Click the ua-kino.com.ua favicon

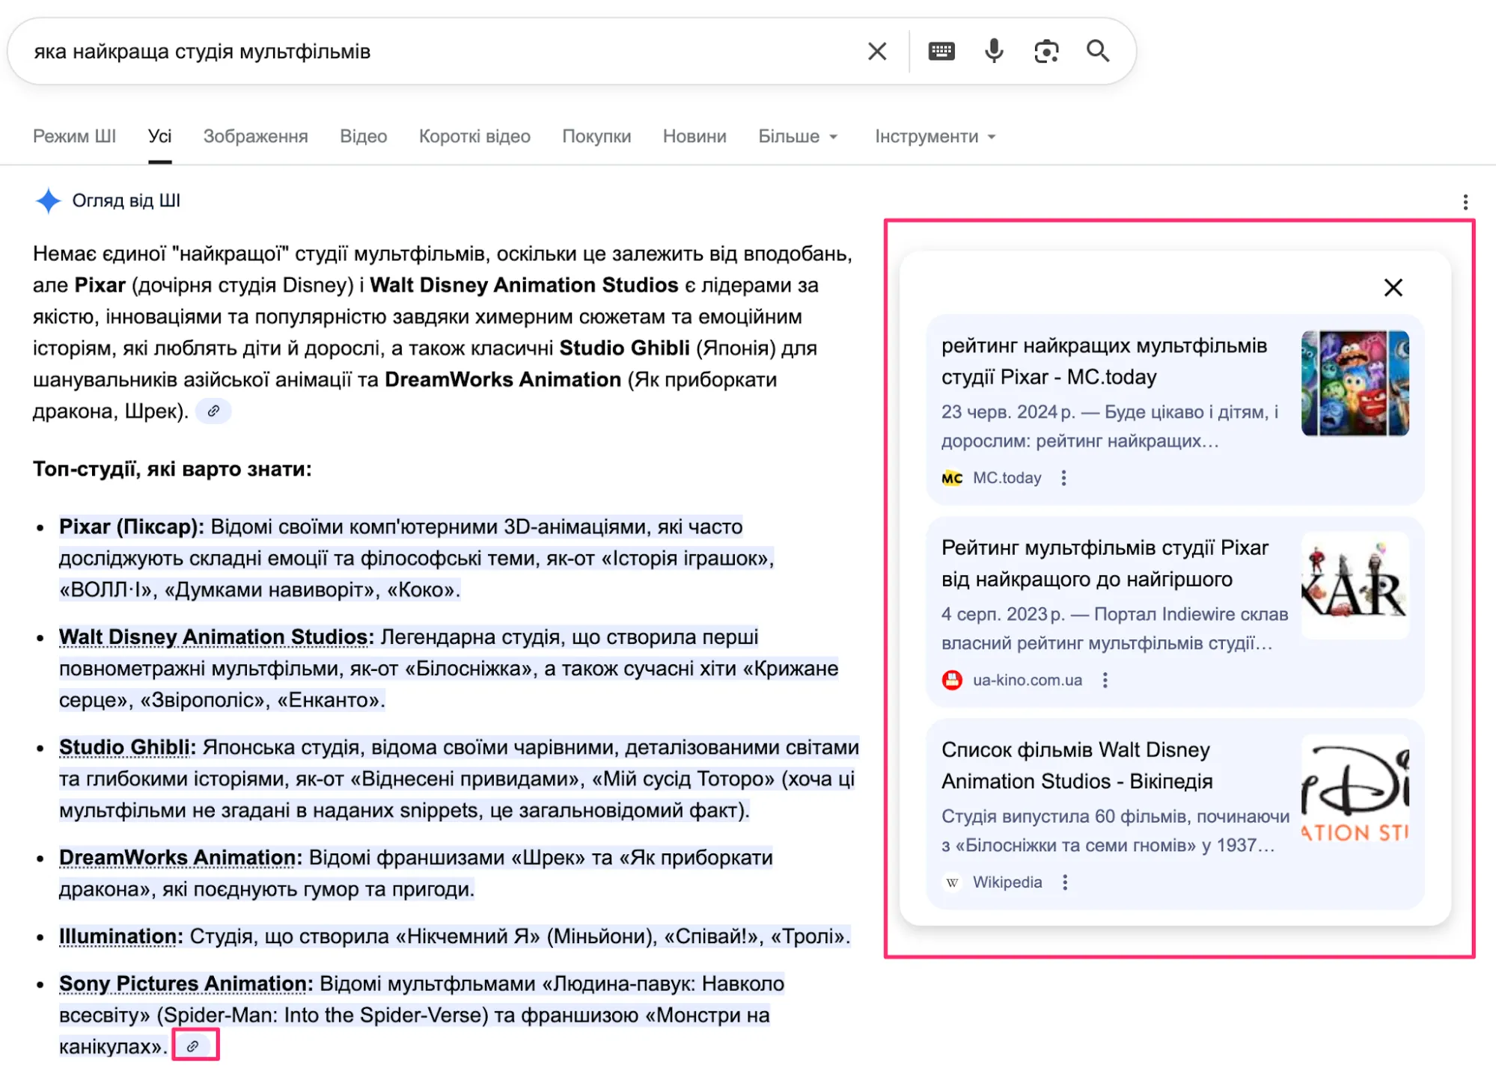950,680
